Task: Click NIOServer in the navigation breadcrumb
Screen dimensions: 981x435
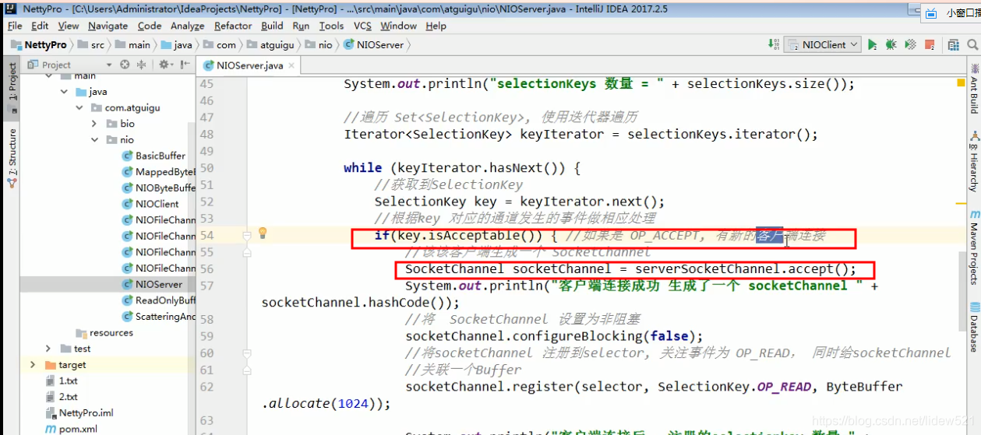Action: (x=374, y=44)
